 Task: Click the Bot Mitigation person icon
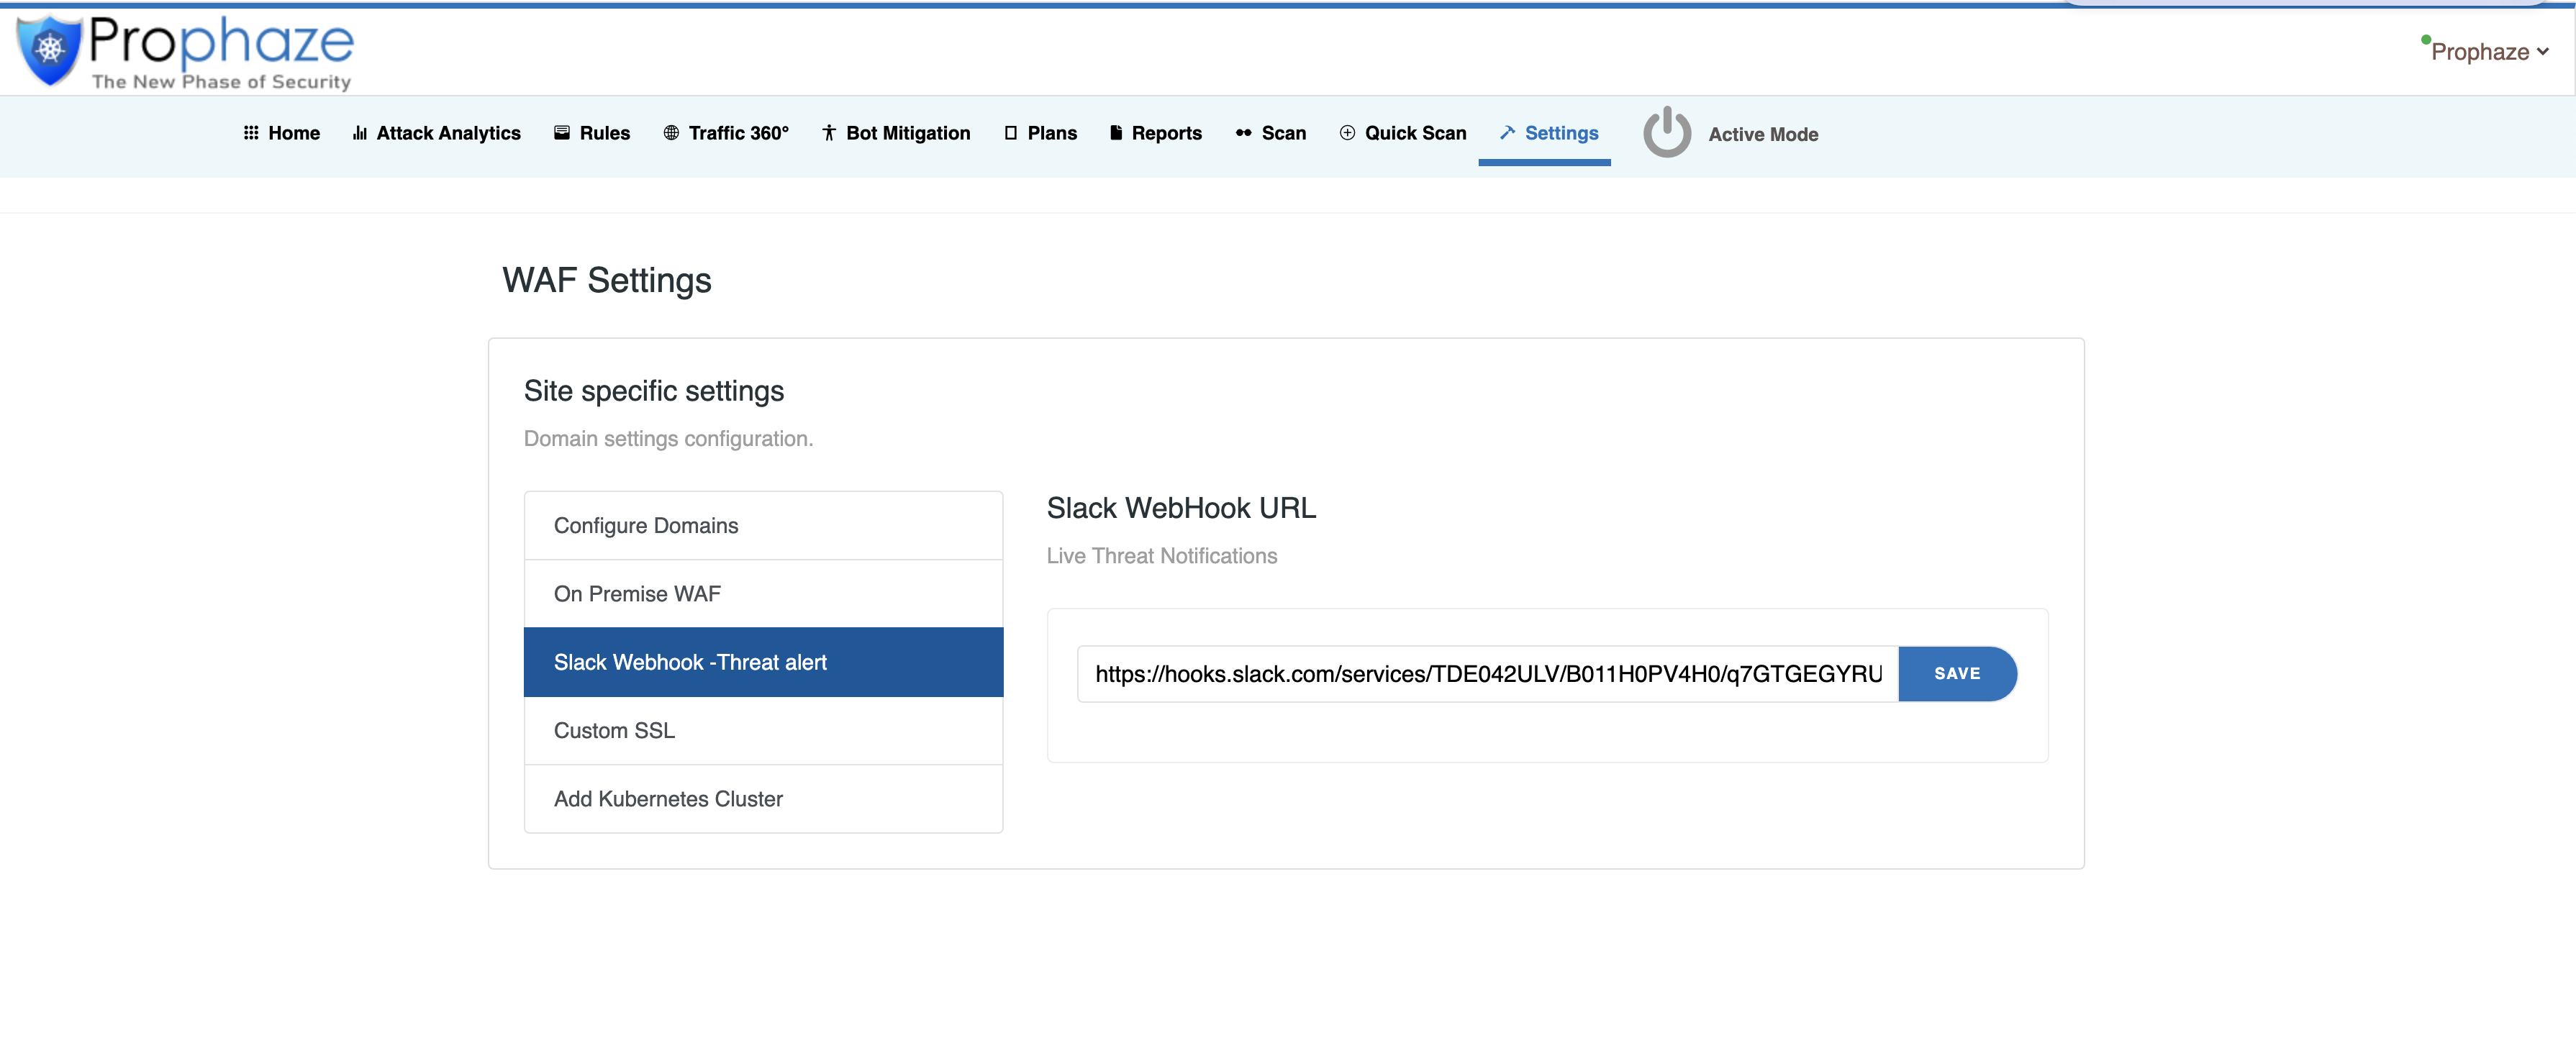pos(829,133)
